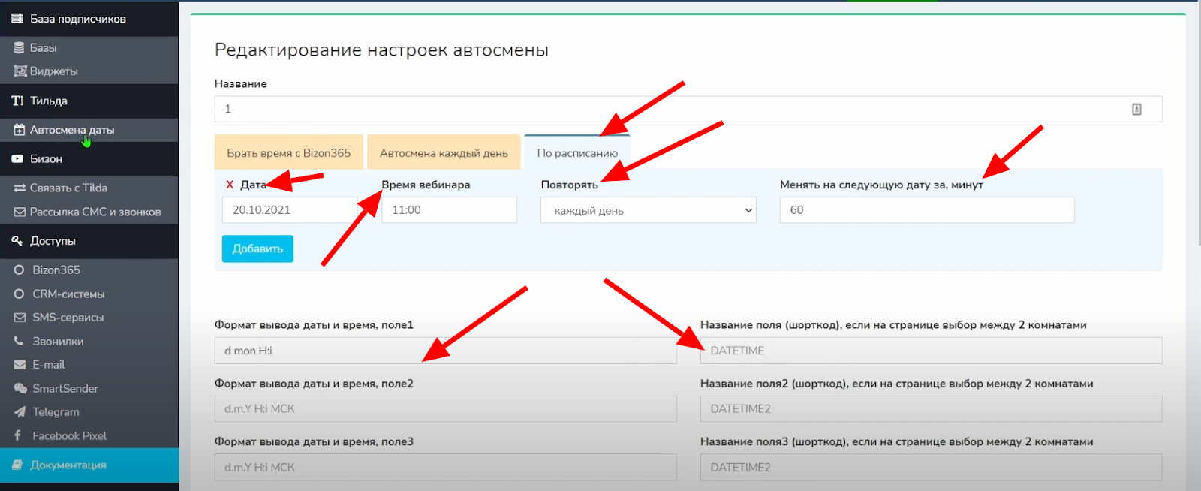Viewport: 1201px width, 491px height.
Task: Click the Telegram paper plane icon
Action: [20, 412]
